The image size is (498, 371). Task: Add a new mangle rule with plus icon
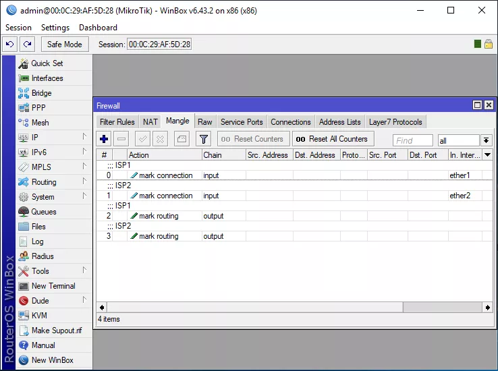point(104,139)
